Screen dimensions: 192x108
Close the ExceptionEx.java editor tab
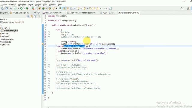pyautogui.click(x=138, y=13)
